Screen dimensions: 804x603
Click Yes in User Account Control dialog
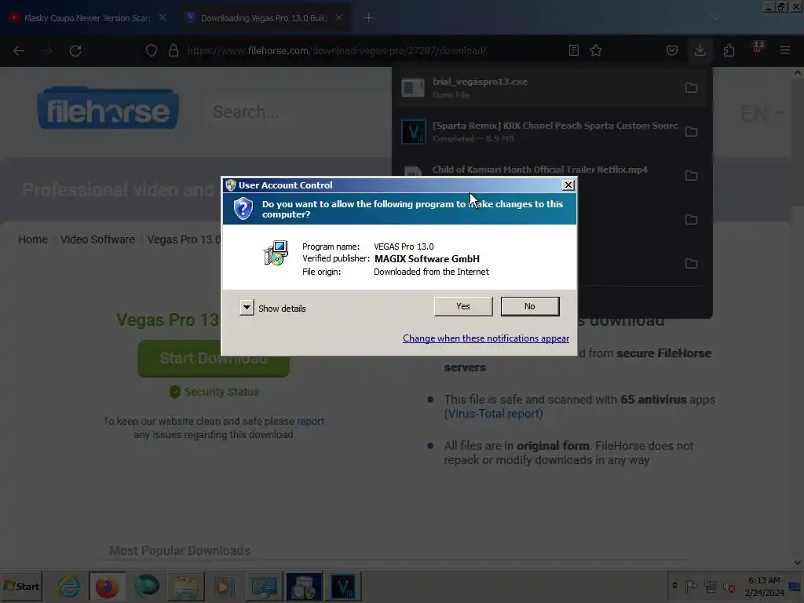point(463,306)
